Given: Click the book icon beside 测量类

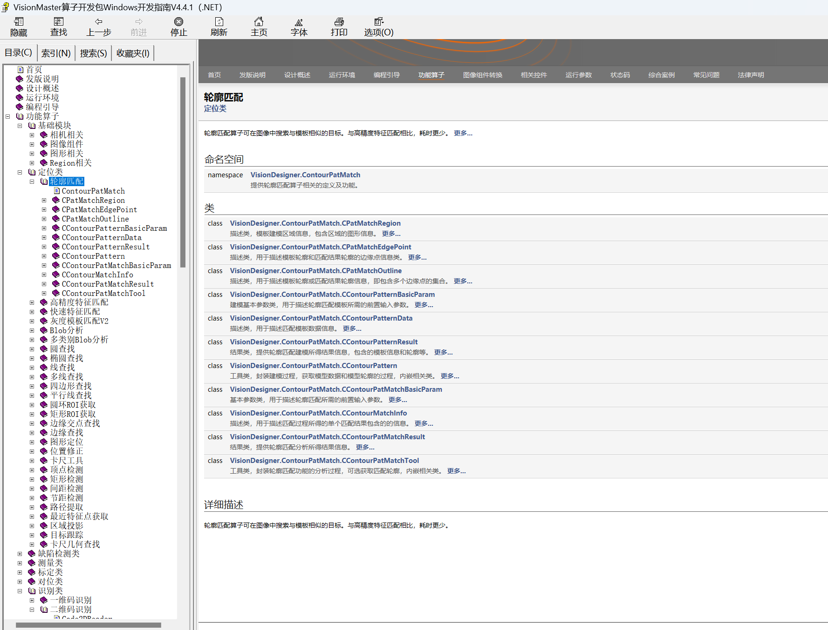Looking at the screenshot, I should point(32,563).
